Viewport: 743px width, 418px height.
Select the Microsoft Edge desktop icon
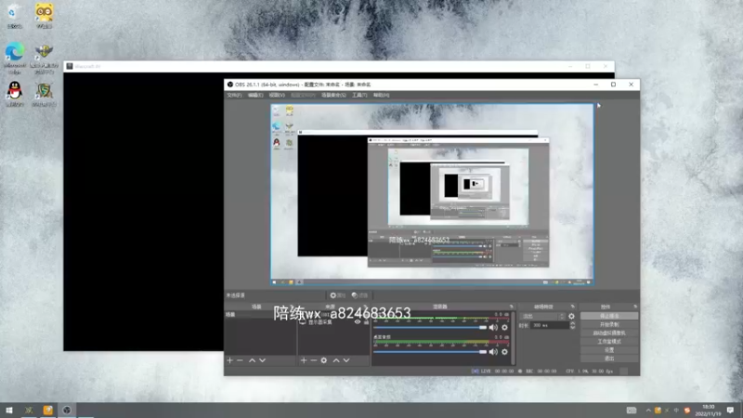pos(15,58)
